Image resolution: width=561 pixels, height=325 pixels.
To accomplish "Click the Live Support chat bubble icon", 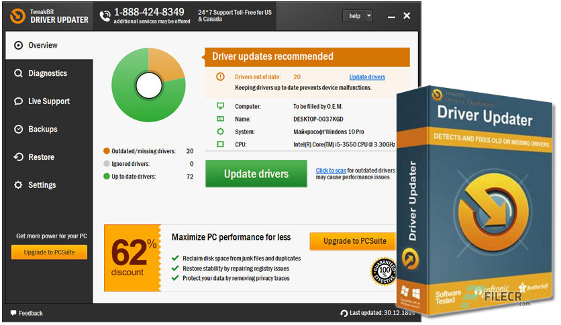I will pyautogui.click(x=18, y=101).
